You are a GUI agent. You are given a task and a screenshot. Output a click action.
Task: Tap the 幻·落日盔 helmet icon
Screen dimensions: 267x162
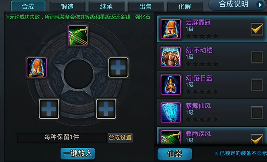pos(170,85)
